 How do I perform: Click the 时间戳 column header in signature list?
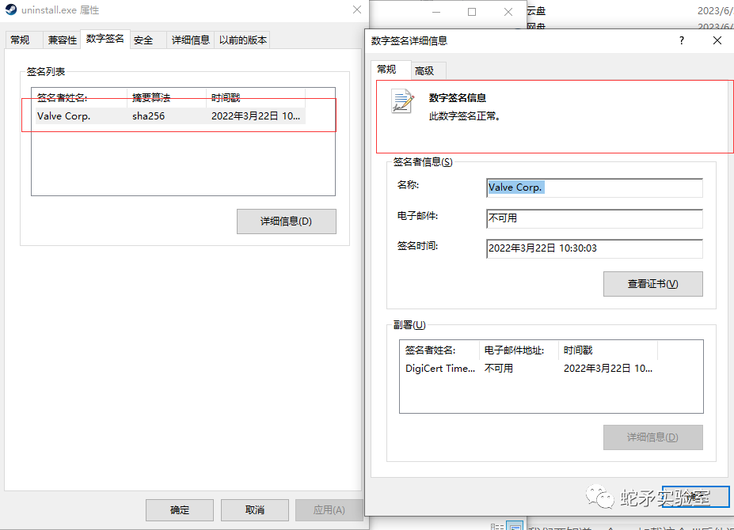point(256,97)
